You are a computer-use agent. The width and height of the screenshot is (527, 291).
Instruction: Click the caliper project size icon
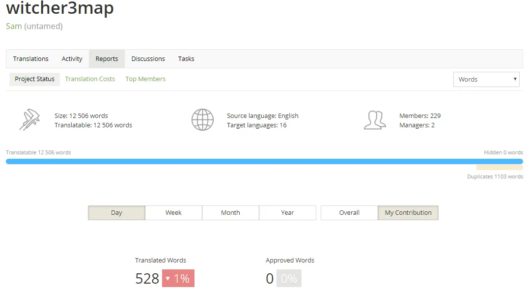click(x=29, y=119)
